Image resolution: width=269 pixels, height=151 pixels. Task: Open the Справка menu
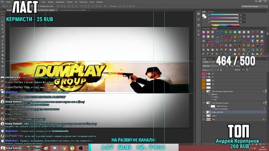[x=99, y=2]
